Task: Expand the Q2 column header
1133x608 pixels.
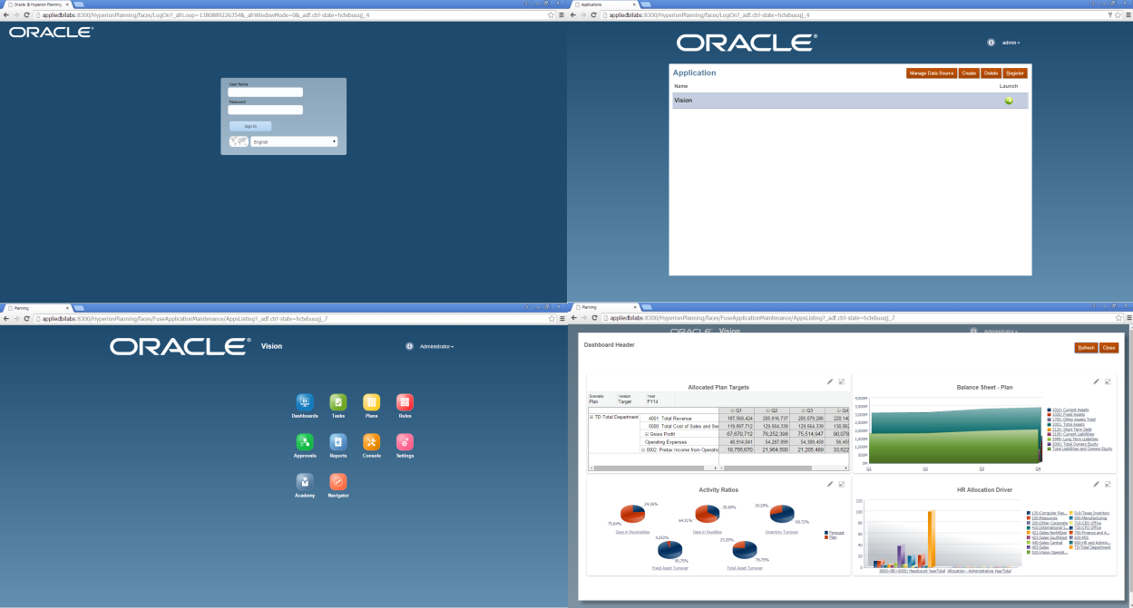Action: [767, 410]
